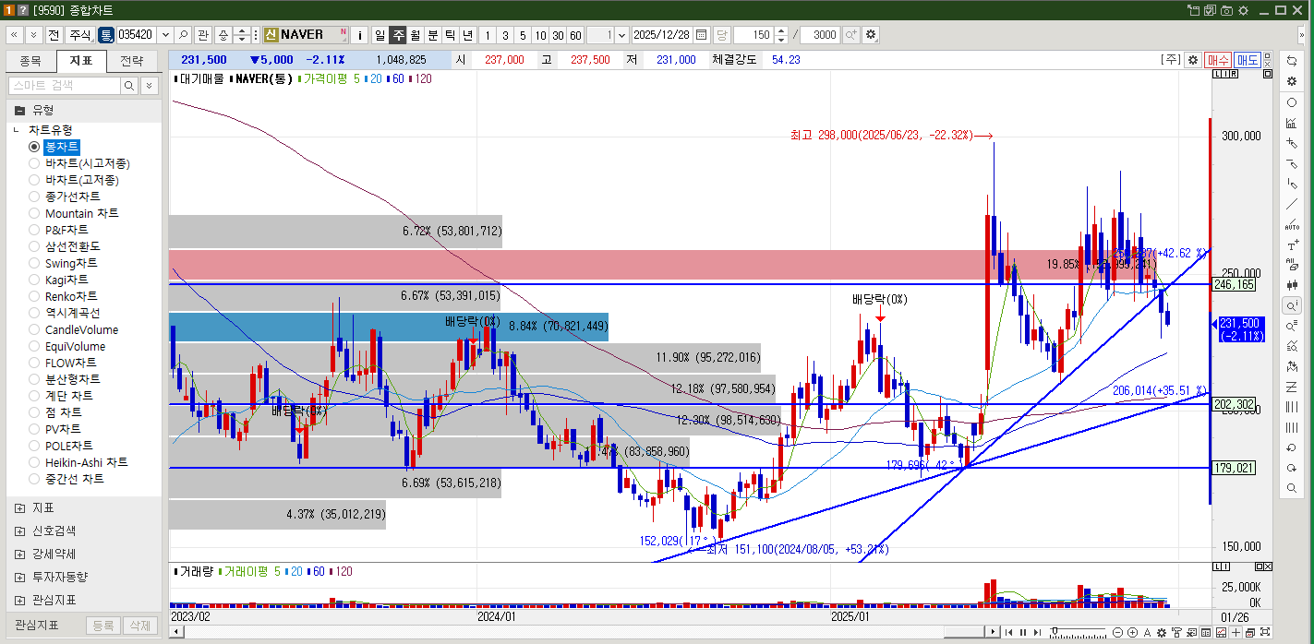Viewport: 1314px width, 644px height.
Task: Click the zoom-out minus circle icon
Action: tap(1117, 632)
